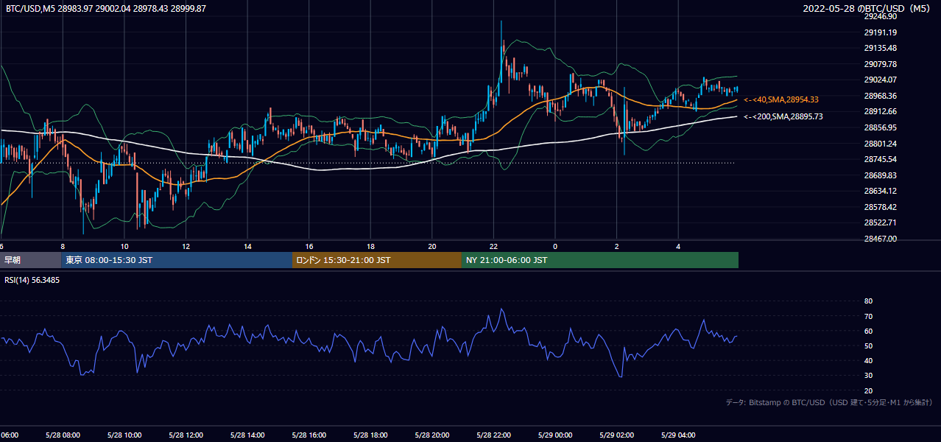This screenshot has height=442, width=941.
Task: Click price axis label 28856.95
Action: [880, 127]
